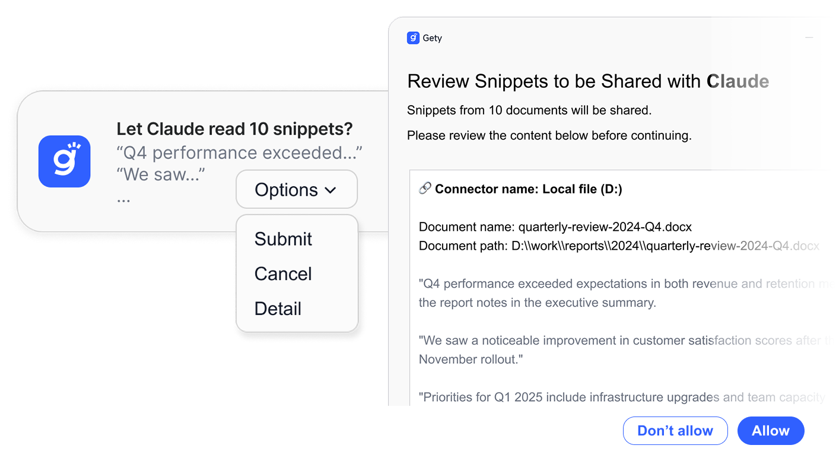The height and width of the screenshot is (461, 836).
Task: Open the Options dropdown
Action: [x=296, y=190]
